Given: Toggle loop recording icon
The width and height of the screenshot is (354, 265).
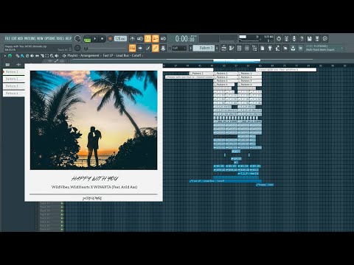Looking at the screenshot, I should [163, 38].
